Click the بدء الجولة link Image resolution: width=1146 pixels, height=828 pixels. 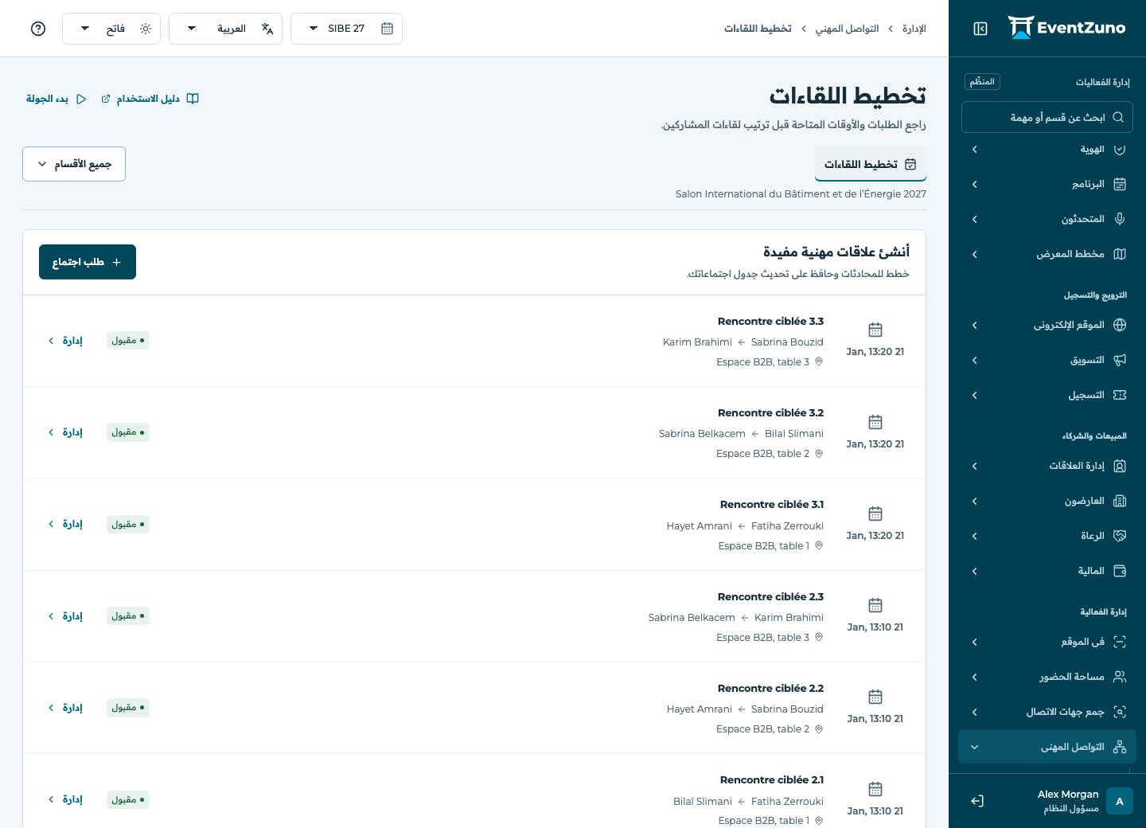(56, 99)
